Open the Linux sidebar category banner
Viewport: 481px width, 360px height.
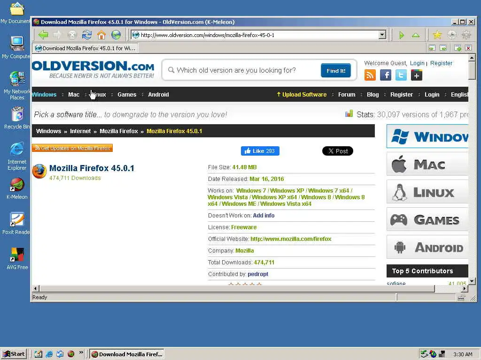click(x=427, y=192)
